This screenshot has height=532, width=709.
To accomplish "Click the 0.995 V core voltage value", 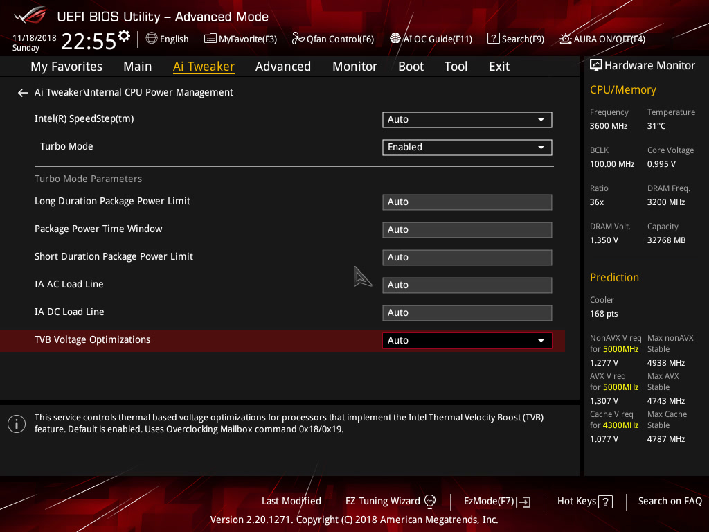I will point(661,164).
